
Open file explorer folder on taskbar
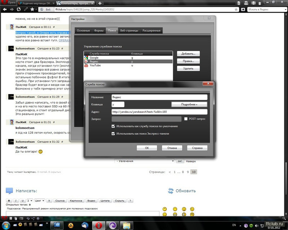point(126,225)
